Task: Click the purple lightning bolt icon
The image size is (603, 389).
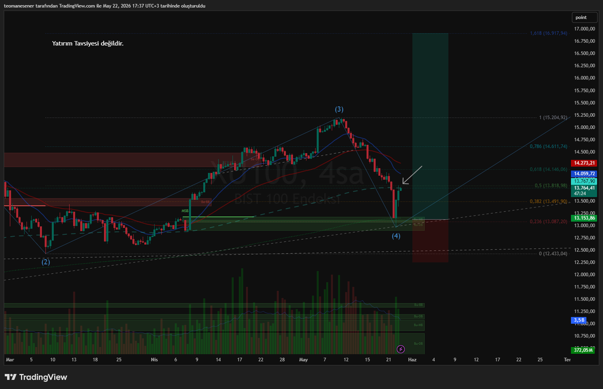Action: click(x=401, y=349)
